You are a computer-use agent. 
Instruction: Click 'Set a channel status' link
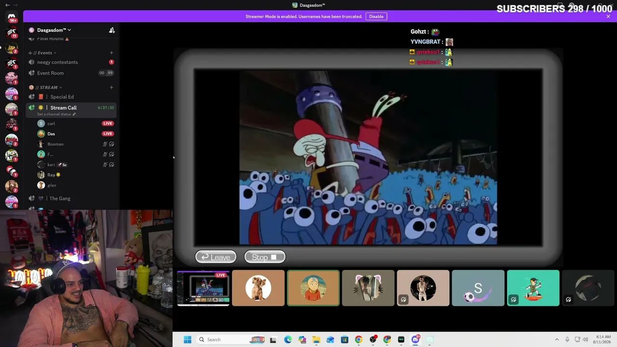[54, 114]
